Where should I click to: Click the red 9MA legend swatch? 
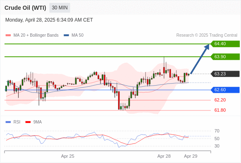coord(28,122)
